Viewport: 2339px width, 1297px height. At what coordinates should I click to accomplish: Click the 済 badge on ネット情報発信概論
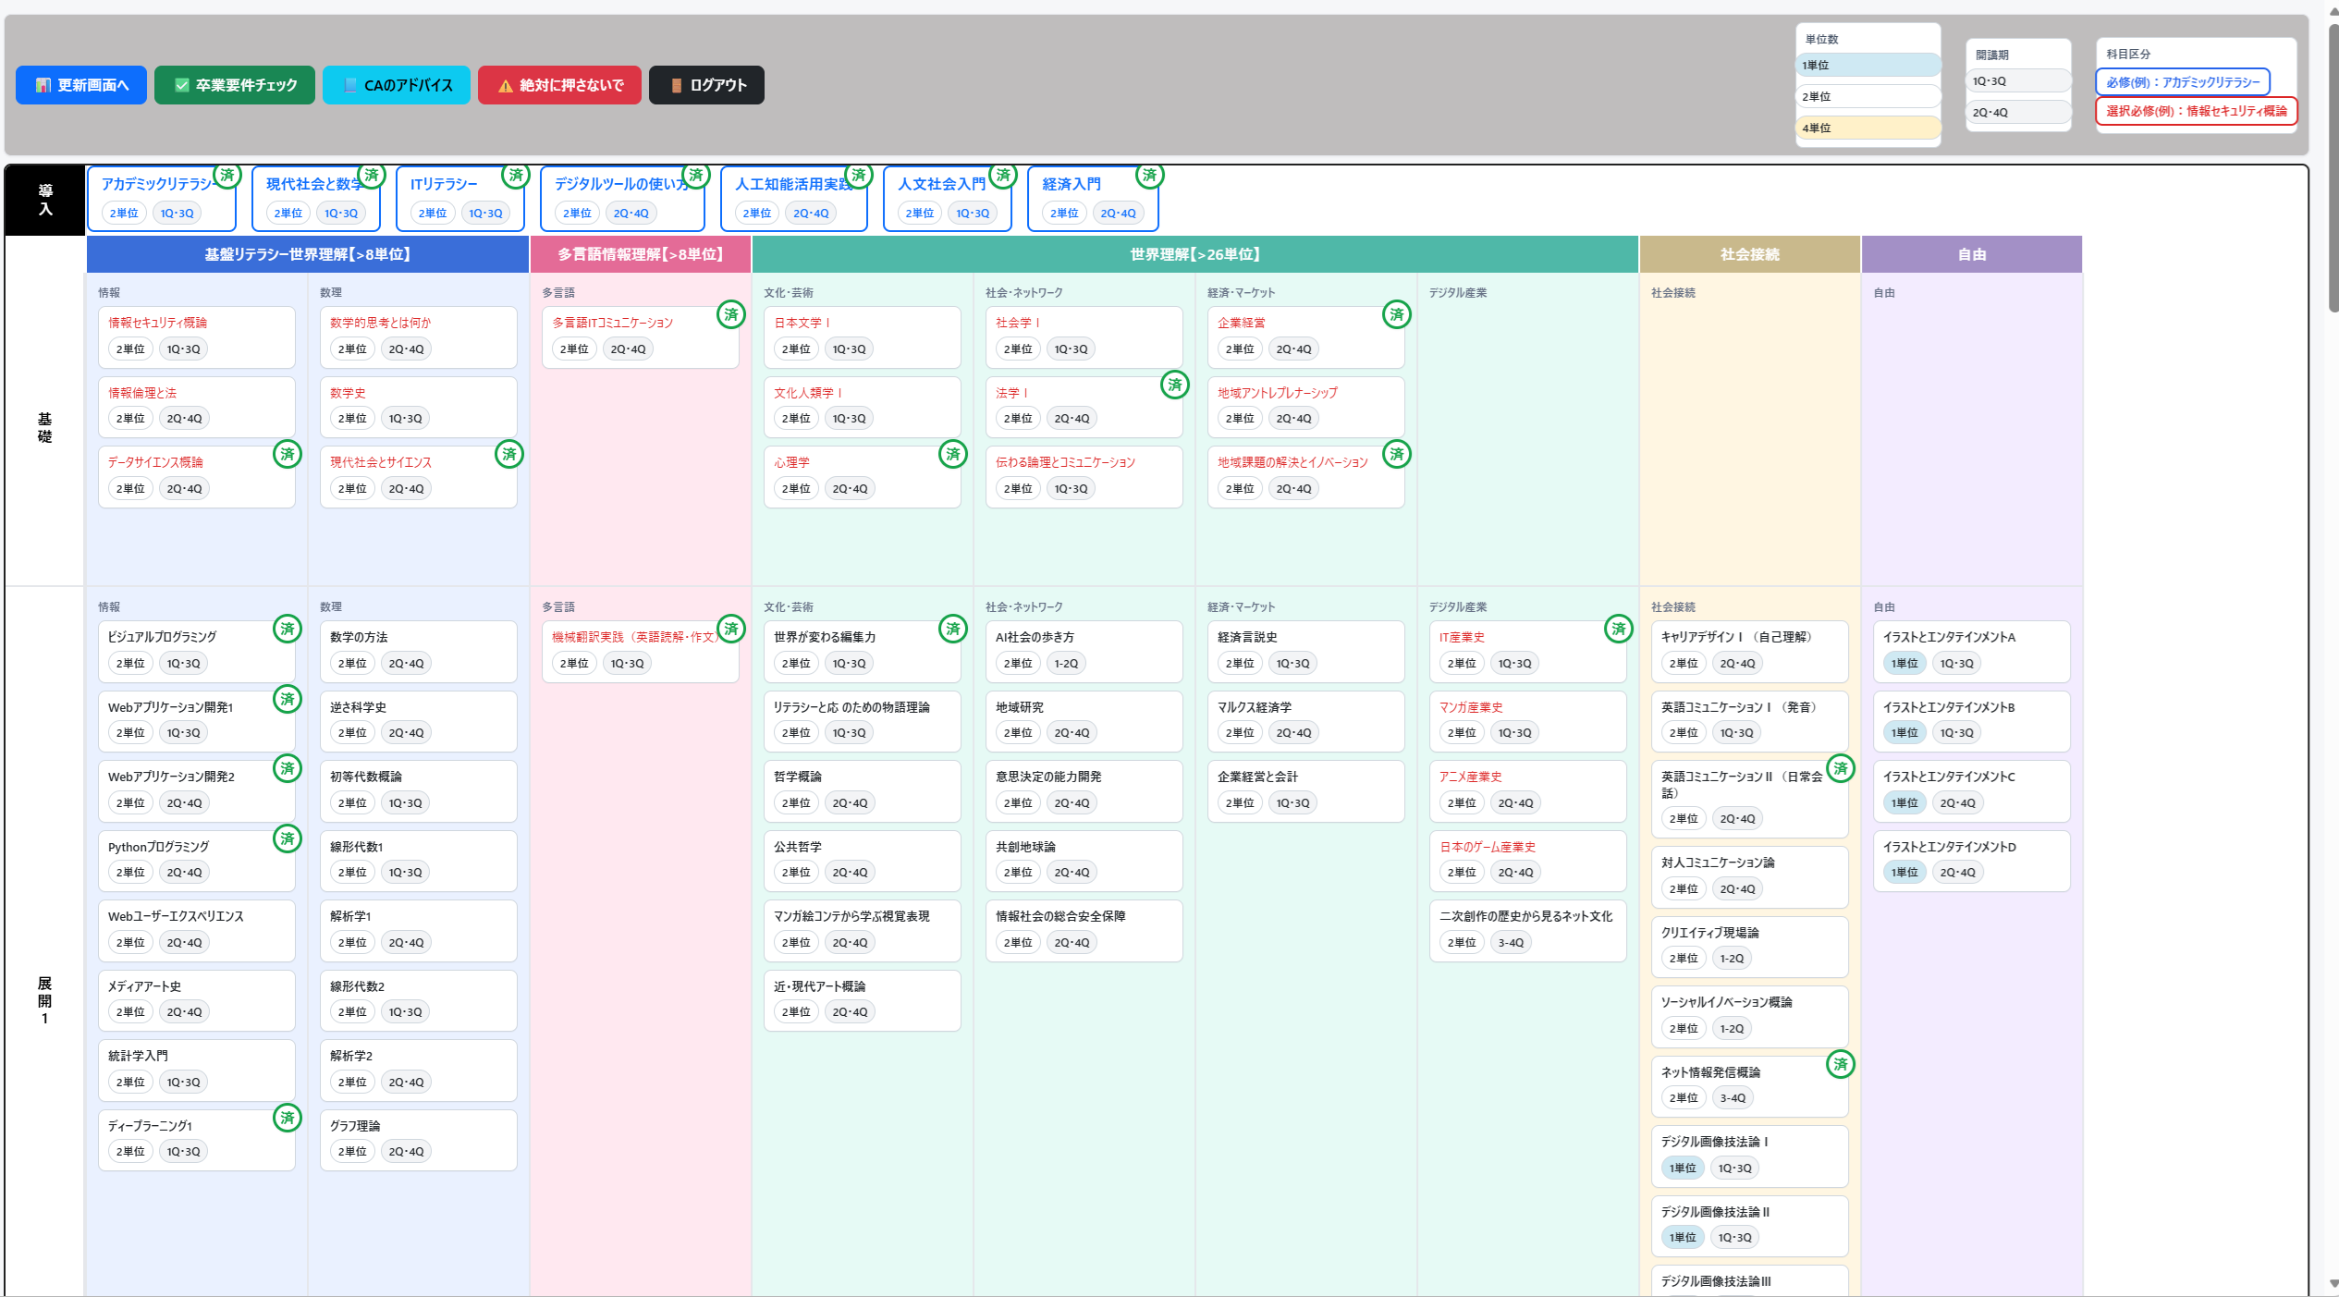[x=1840, y=1064]
